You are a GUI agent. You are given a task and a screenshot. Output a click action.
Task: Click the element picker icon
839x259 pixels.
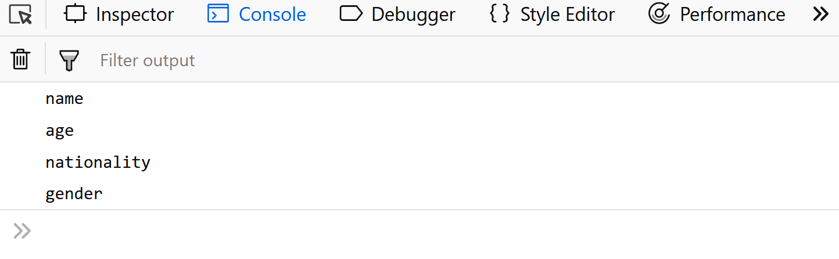21,15
